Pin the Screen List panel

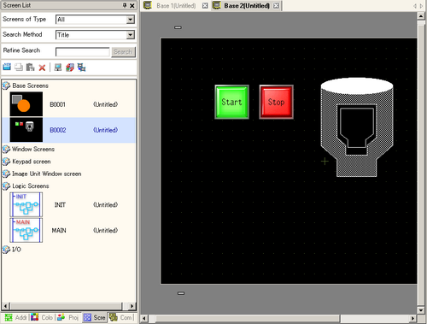[x=125, y=5]
